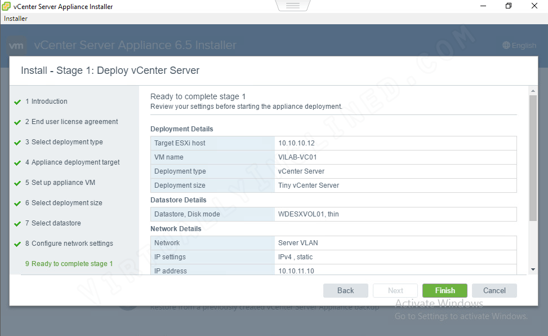Select step 1 Introduction
Screen dimensions: 548x336
[x=46, y=101]
